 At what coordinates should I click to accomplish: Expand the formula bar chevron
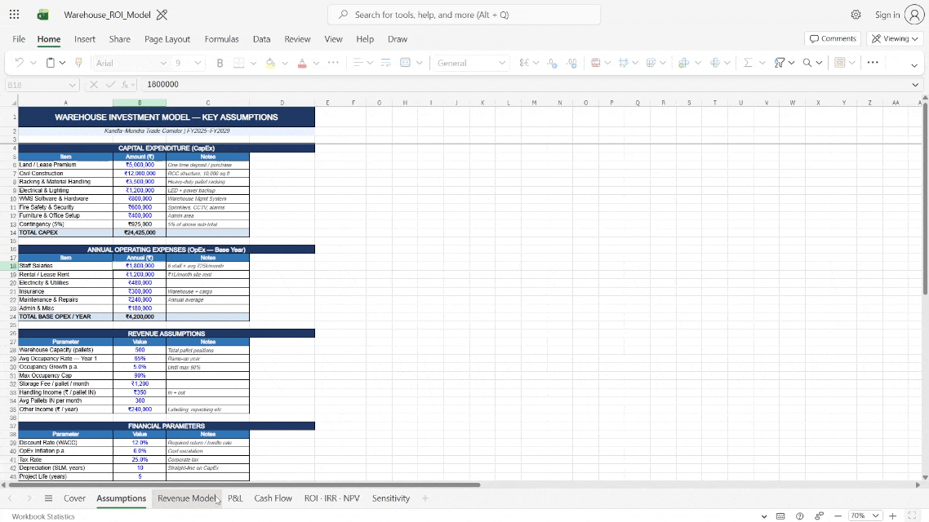pyautogui.click(x=915, y=85)
